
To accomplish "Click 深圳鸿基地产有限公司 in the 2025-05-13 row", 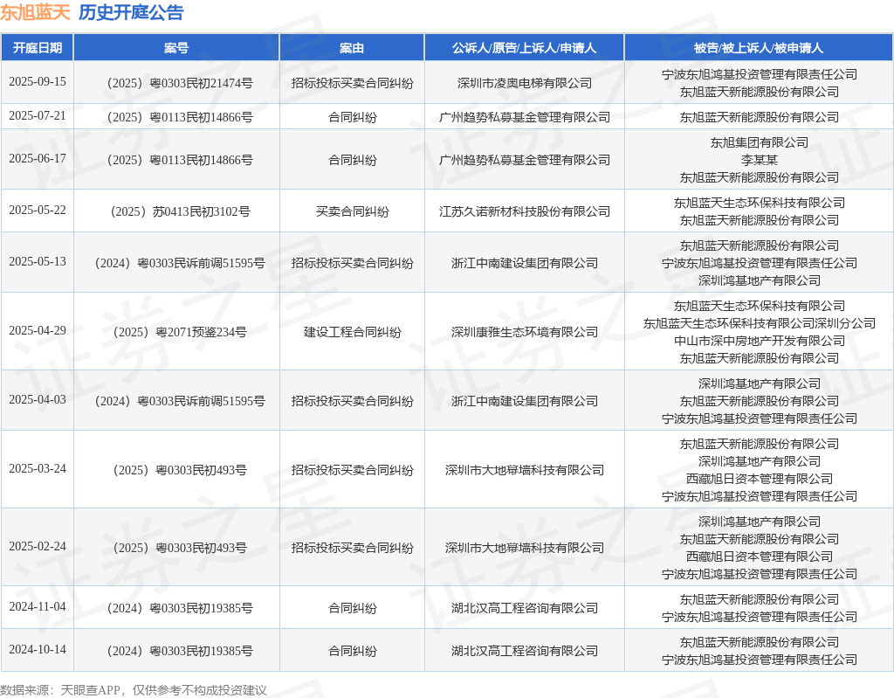I will (760, 280).
